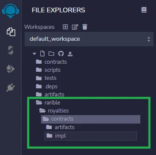Expand the tests folder
The image size is (156, 155).
point(46,78)
